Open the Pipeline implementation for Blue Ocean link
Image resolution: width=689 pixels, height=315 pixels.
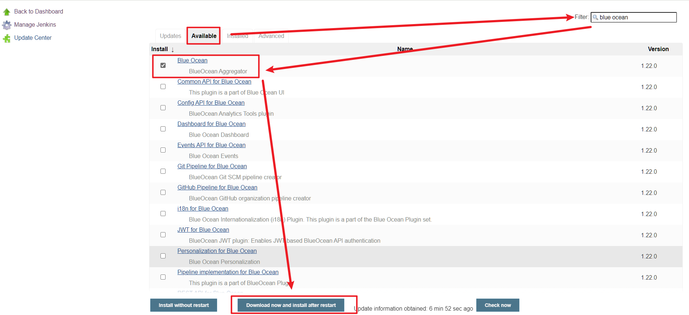click(228, 272)
